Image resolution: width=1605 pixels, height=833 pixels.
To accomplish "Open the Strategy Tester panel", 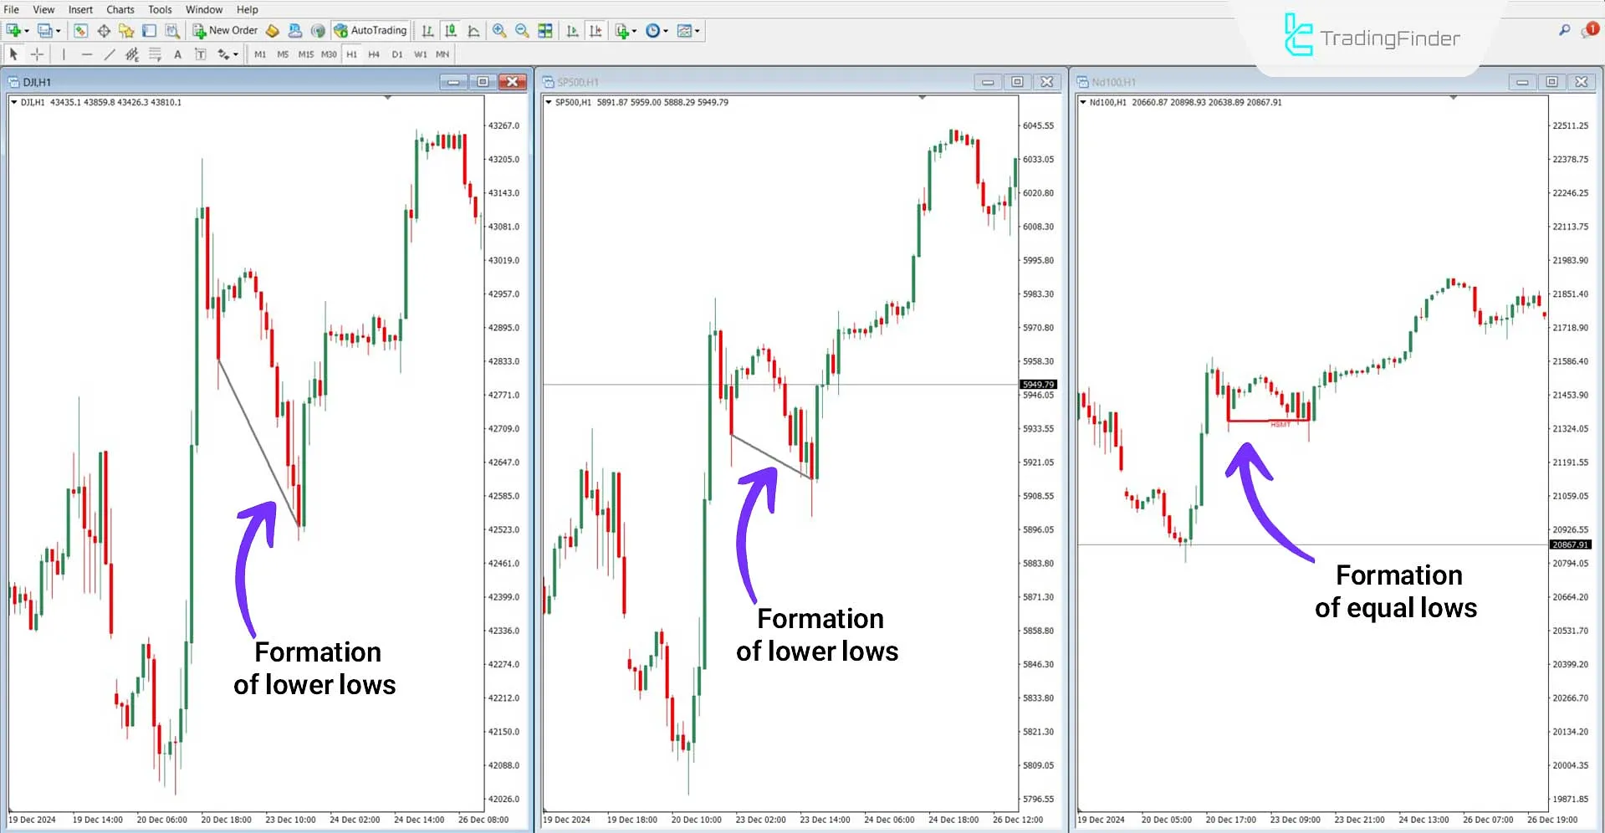I will [172, 30].
